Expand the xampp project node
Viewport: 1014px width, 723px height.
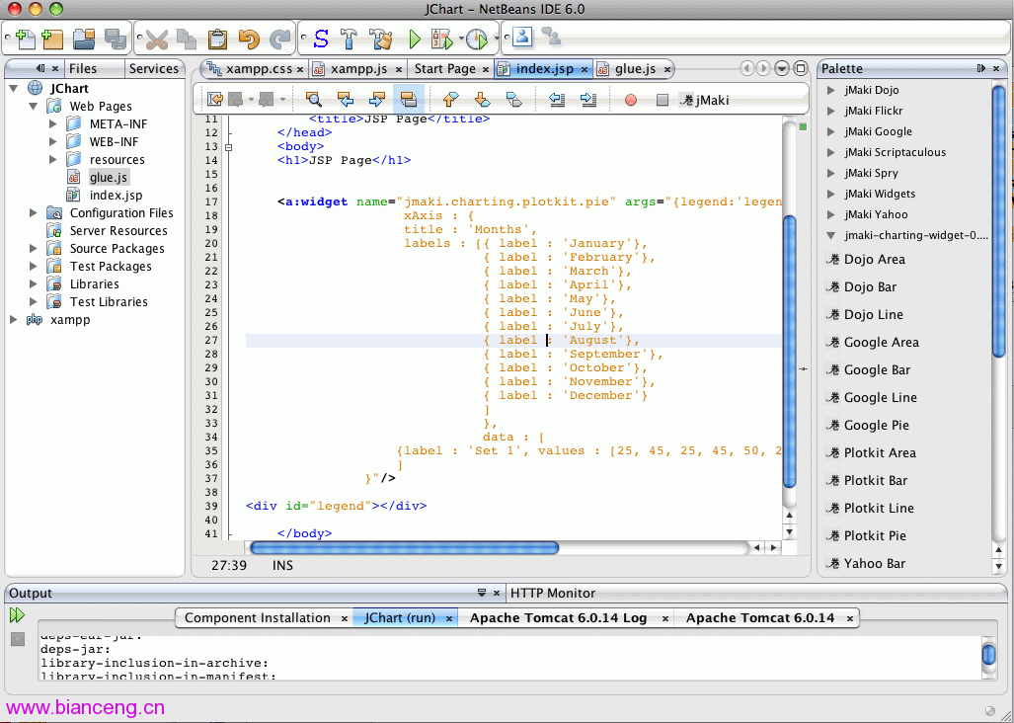14,319
